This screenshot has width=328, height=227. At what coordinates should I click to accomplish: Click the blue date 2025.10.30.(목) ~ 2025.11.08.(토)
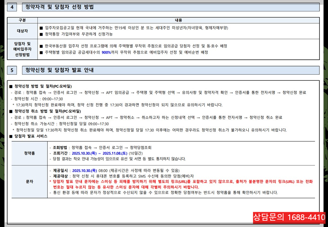100,153
